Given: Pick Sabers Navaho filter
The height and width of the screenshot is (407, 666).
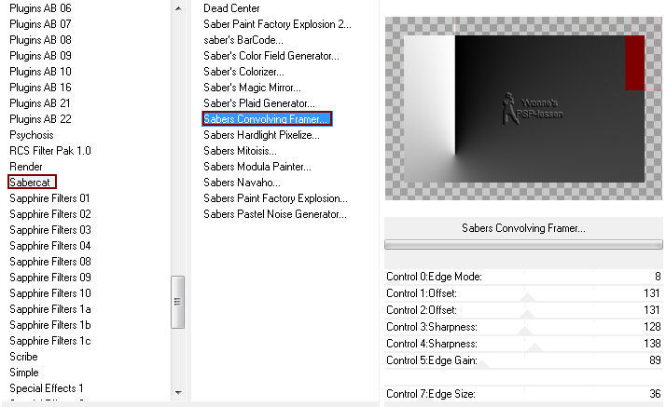Looking at the screenshot, I should [x=243, y=183].
